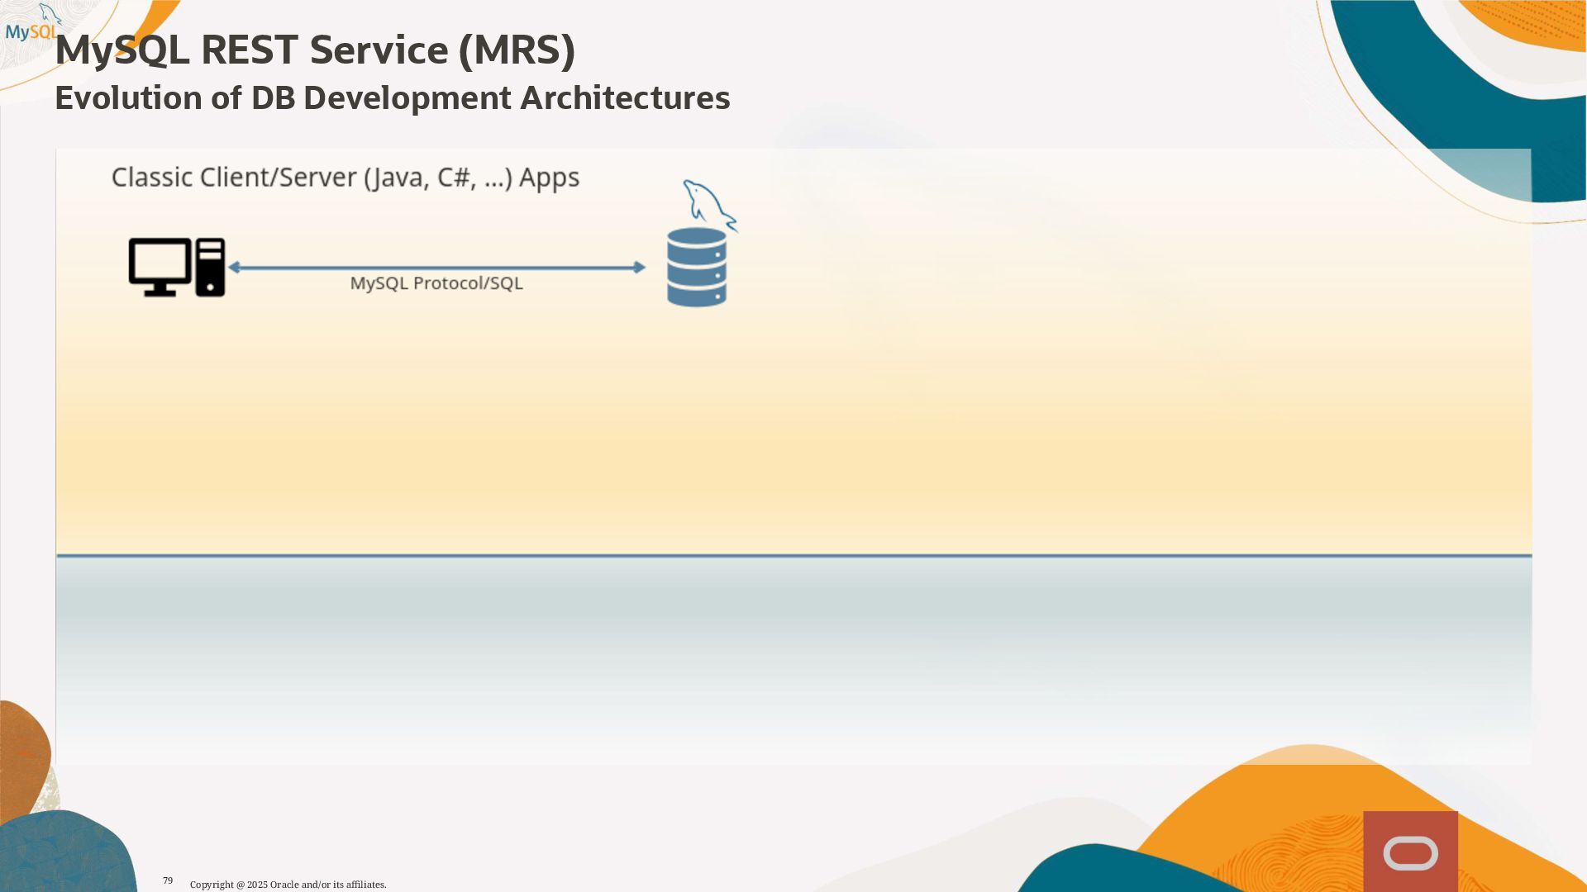The height and width of the screenshot is (892, 1587).
Task: Click the left arrowhead of protocol arrow
Action: click(235, 267)
